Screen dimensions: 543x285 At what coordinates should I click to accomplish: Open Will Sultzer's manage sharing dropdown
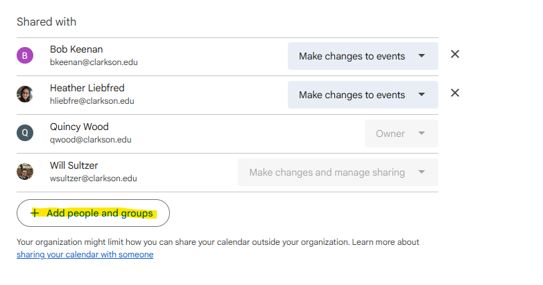click(x=338, y=172)
